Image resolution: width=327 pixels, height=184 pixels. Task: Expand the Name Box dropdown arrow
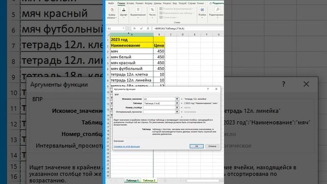click(124, 29)
